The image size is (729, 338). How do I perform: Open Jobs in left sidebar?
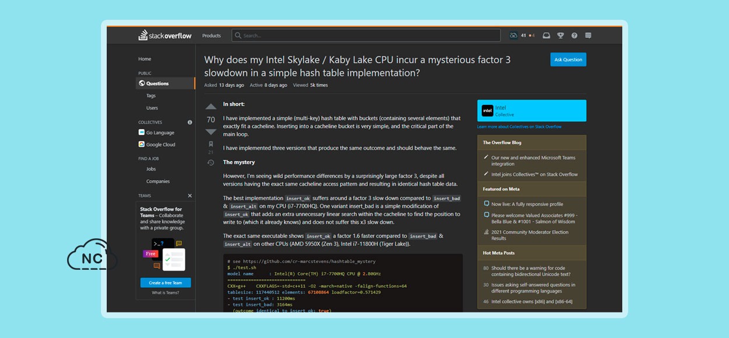[151, 169]
